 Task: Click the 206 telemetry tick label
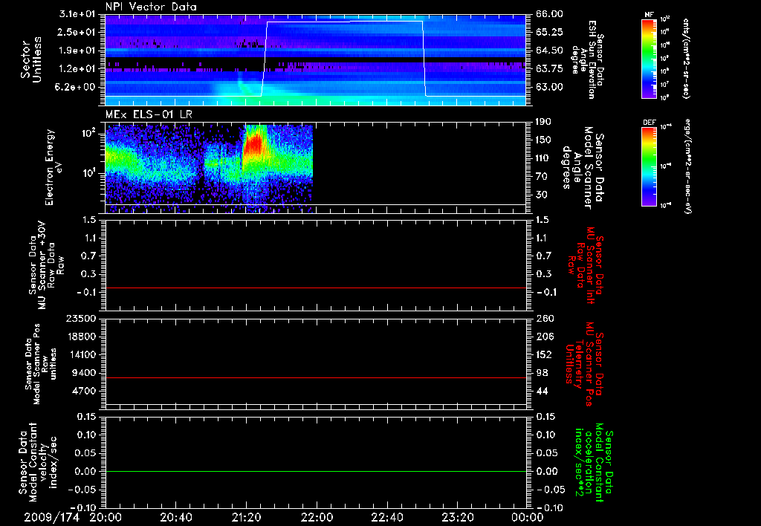coord(544,337)
